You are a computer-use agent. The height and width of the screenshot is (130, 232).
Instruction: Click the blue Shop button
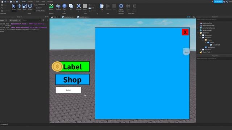tap(72, 79)
